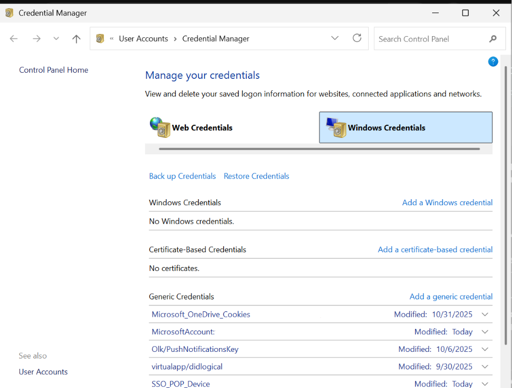Open the Recent locations dropdown arrow
Viewport: 512px width, 388px height.
click(56, 39)
